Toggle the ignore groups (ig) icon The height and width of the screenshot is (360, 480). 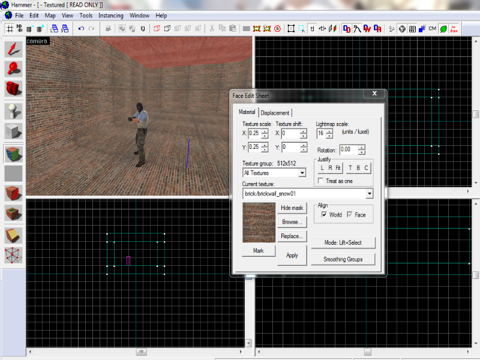(x=143, y=29)
